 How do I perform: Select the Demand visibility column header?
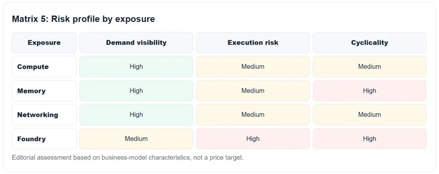(136, 42)
